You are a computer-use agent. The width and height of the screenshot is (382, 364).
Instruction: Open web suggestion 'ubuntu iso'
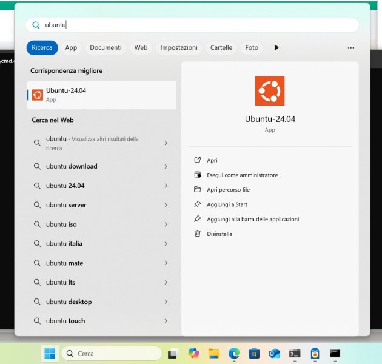102,224
